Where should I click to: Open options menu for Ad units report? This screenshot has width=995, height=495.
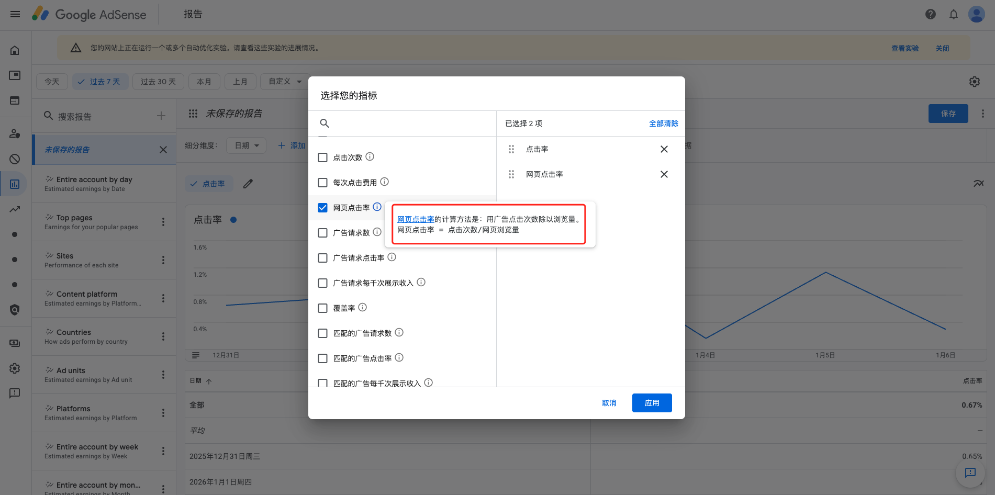pyautogui.click(x=163, y=375)
